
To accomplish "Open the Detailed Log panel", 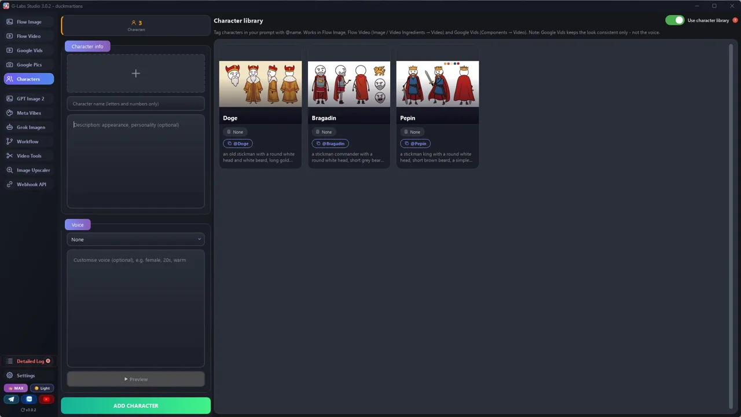I will [x=28, y=361].
